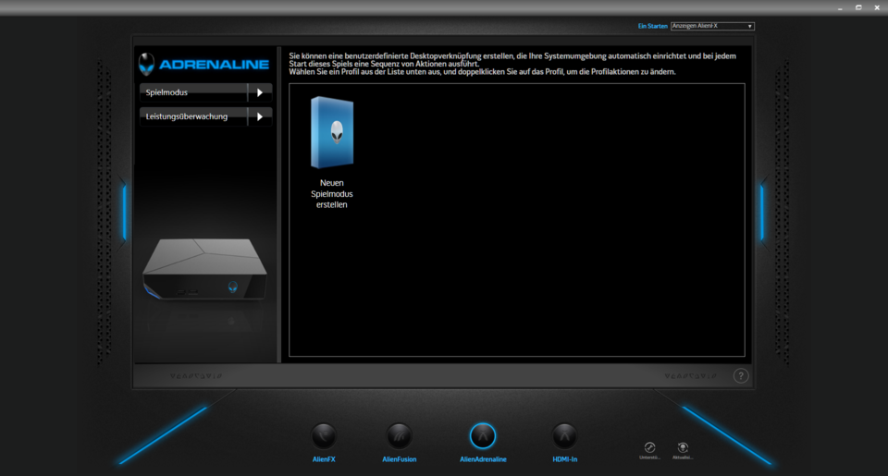Select the AlienAdrenaline module icon
Image resolution: width=888 pixels, height=476 pixels.
pyautogui.click(x=483, y=436)
